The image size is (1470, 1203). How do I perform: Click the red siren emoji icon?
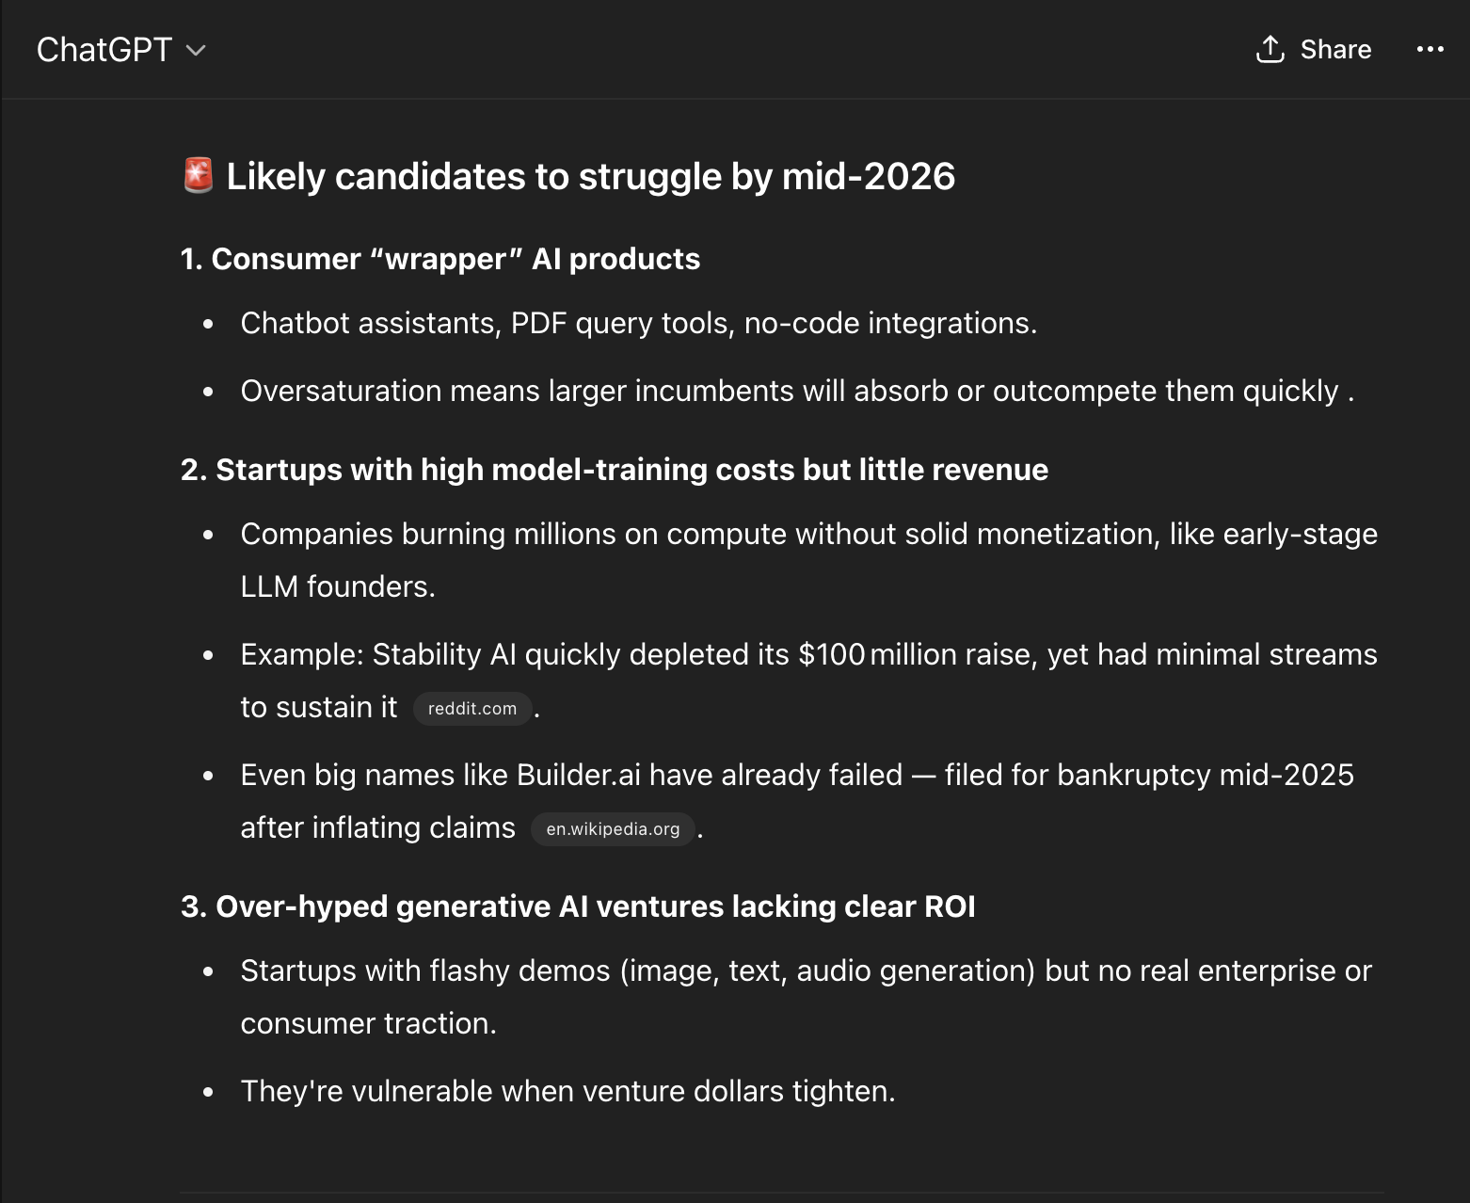(199, 175)
